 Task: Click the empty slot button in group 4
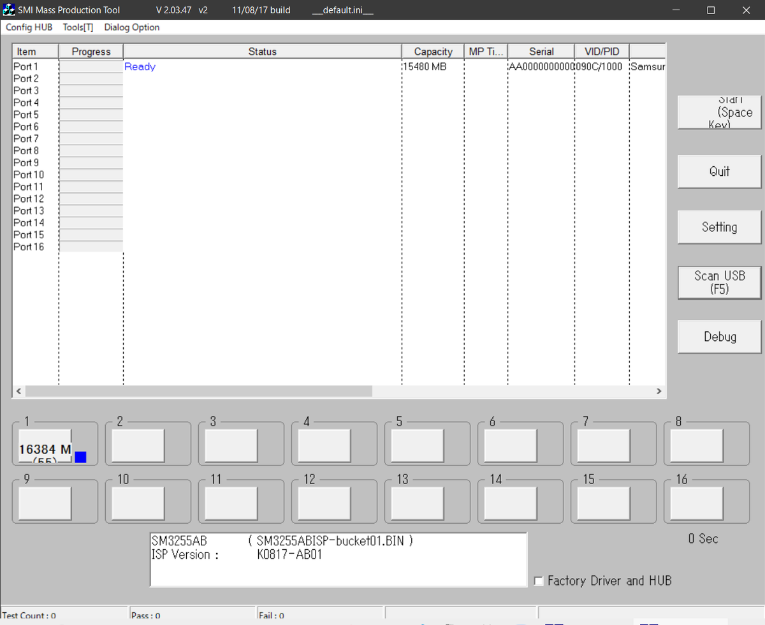(x=324, y=445)
